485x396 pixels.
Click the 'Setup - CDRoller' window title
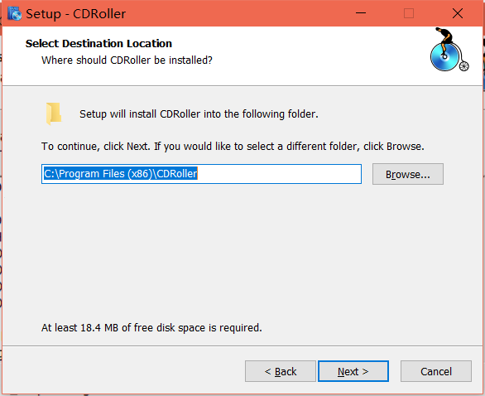76,14
